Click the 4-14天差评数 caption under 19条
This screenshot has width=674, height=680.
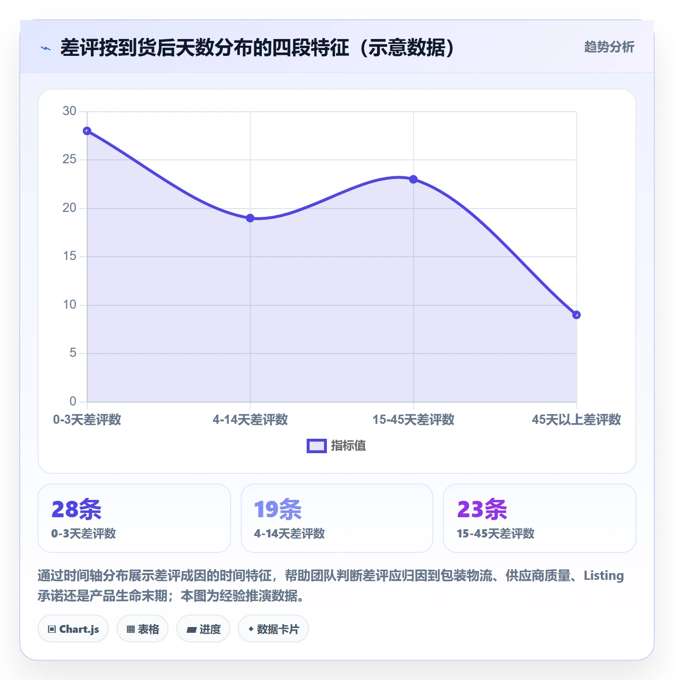point(289,534)
